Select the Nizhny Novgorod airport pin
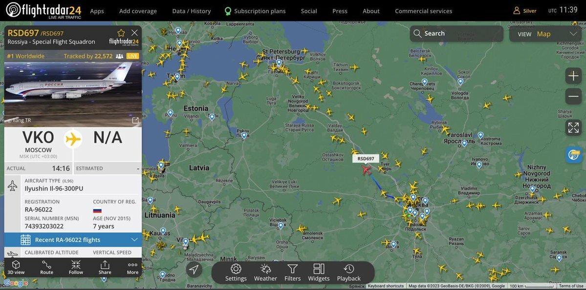 532,189
